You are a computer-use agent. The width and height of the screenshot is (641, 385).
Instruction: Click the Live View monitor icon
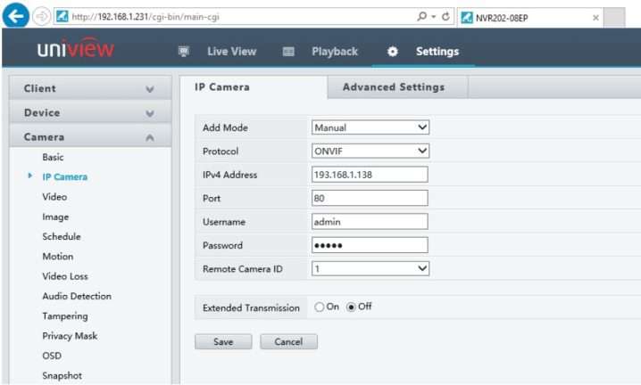coord(184,52)
